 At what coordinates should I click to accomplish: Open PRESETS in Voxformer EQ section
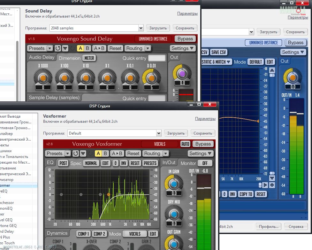pos(150,163)
